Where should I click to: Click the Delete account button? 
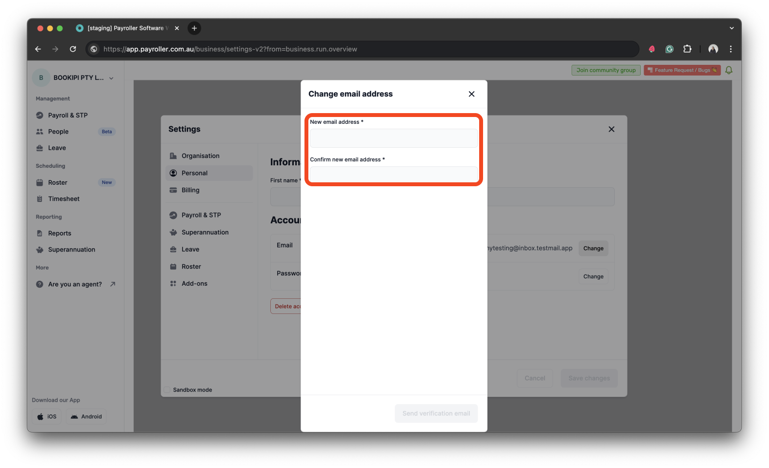click(286, 306)
